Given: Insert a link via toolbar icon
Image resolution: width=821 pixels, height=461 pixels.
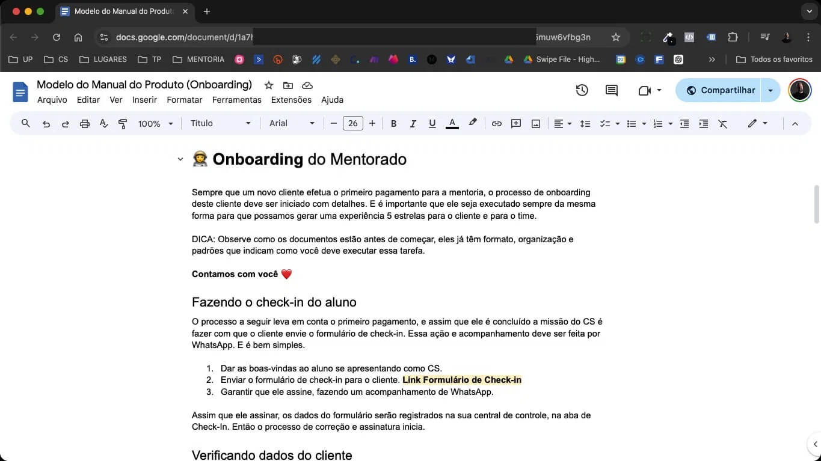Looking at the screenshot, I should pyautogui.click(x=497, y=123).
